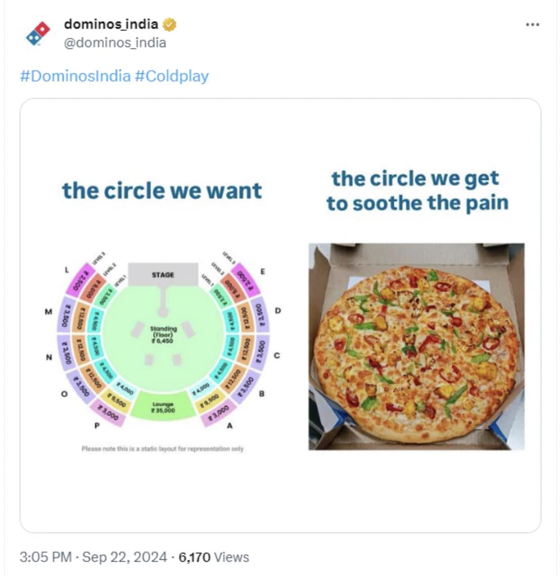The height and width of the screenshot is (576, 560).
Task: Click the static layout disclaimer note
Action: click(162, 449)
